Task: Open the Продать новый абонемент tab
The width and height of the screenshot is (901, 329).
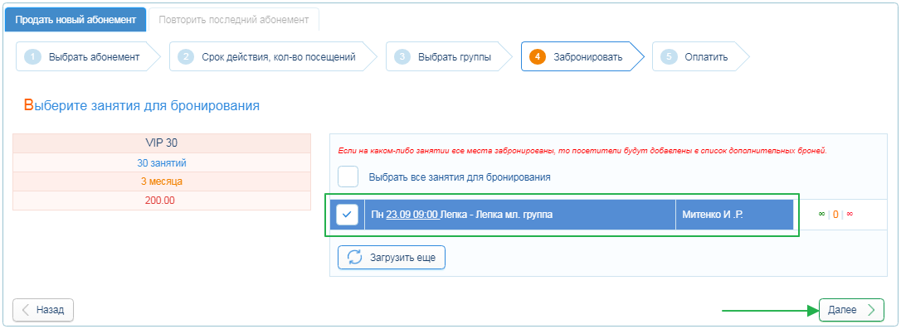Action: (75, 20)
